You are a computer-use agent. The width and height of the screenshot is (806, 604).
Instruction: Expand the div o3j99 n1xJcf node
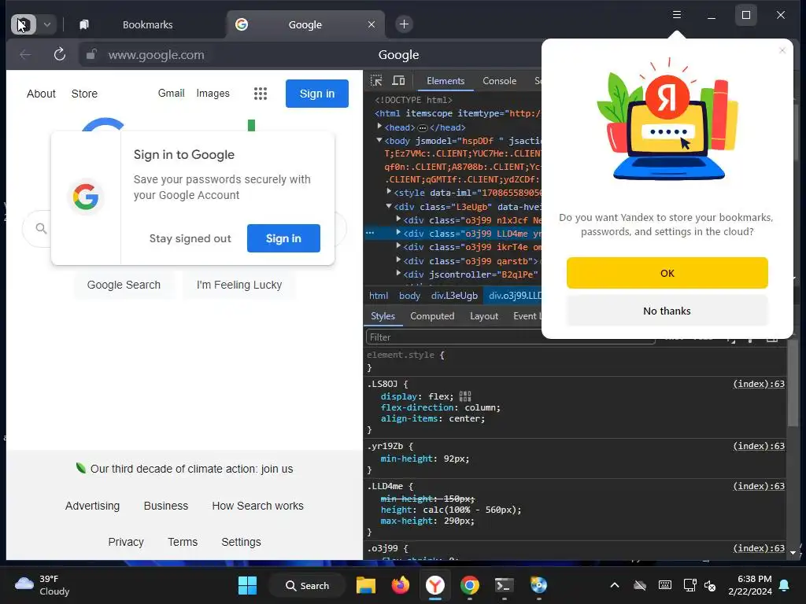(x=398, y=219)
